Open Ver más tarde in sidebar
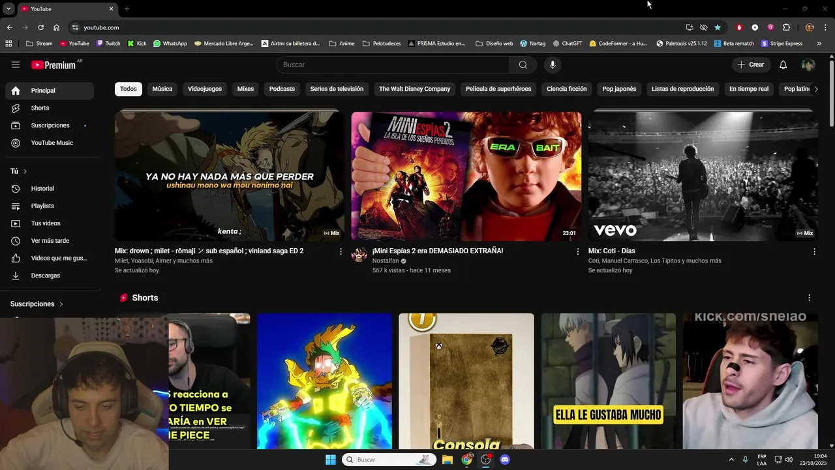The image size is (835, 470). point(50,241)
